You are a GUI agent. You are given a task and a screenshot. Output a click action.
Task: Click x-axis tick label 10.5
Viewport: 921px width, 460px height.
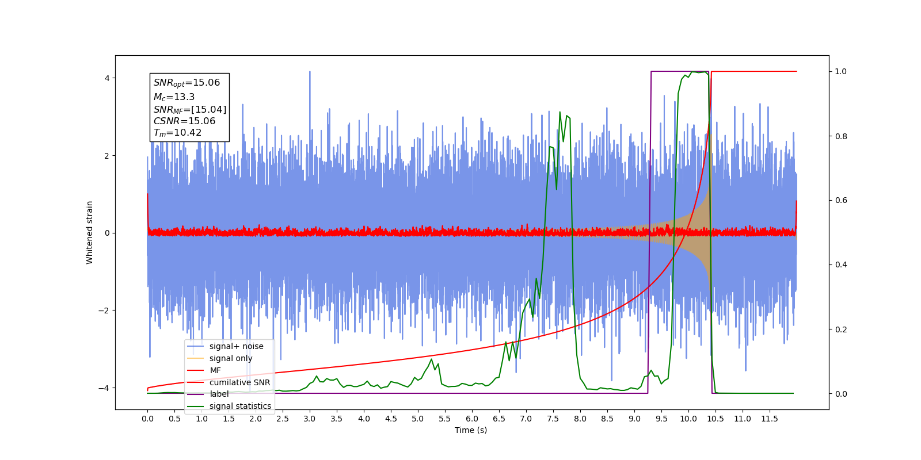[x=716, y=419]
